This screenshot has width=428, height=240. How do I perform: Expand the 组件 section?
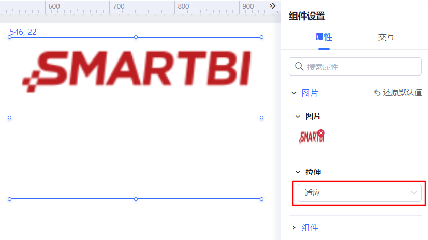(294, 228)
